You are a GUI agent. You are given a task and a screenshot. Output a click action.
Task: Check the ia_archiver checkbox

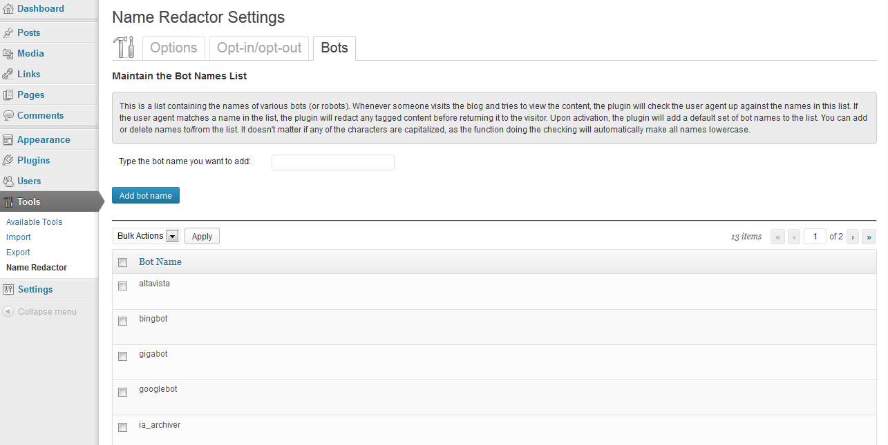pos(123,427)
